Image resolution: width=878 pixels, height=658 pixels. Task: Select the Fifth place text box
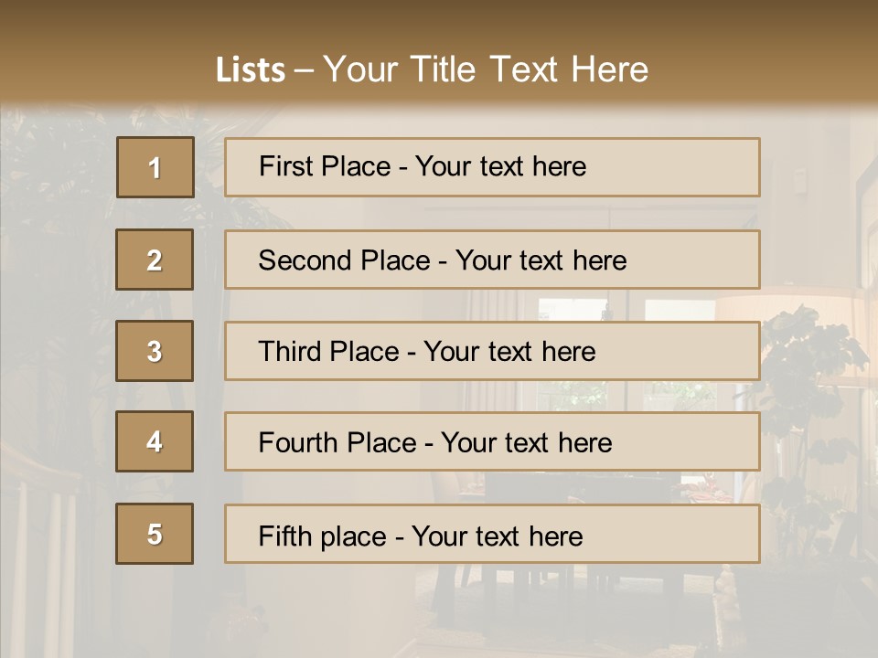pos(492,535)
